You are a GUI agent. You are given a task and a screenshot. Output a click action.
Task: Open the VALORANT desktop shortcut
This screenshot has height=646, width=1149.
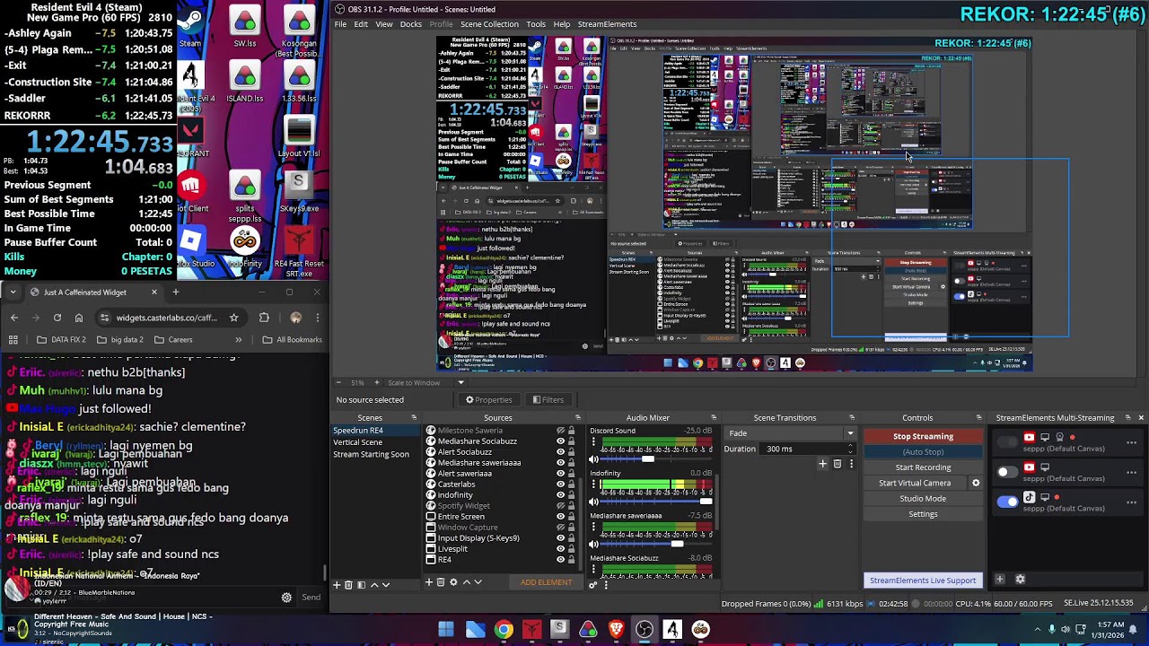190,136
